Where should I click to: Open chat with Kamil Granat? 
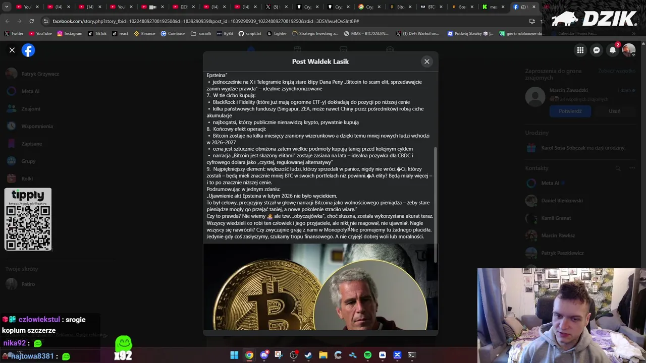549,218
